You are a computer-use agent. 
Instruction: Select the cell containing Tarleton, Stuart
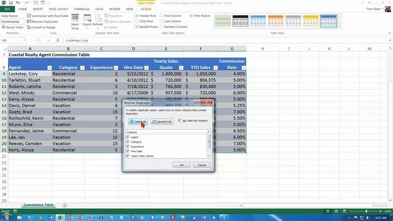30,80
